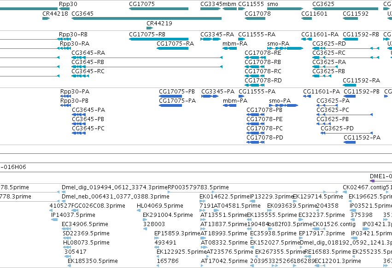The height and width of the screenshot is (268, 392).
Task: Select the long CG3645 gene bar
Action: (146, 18)
